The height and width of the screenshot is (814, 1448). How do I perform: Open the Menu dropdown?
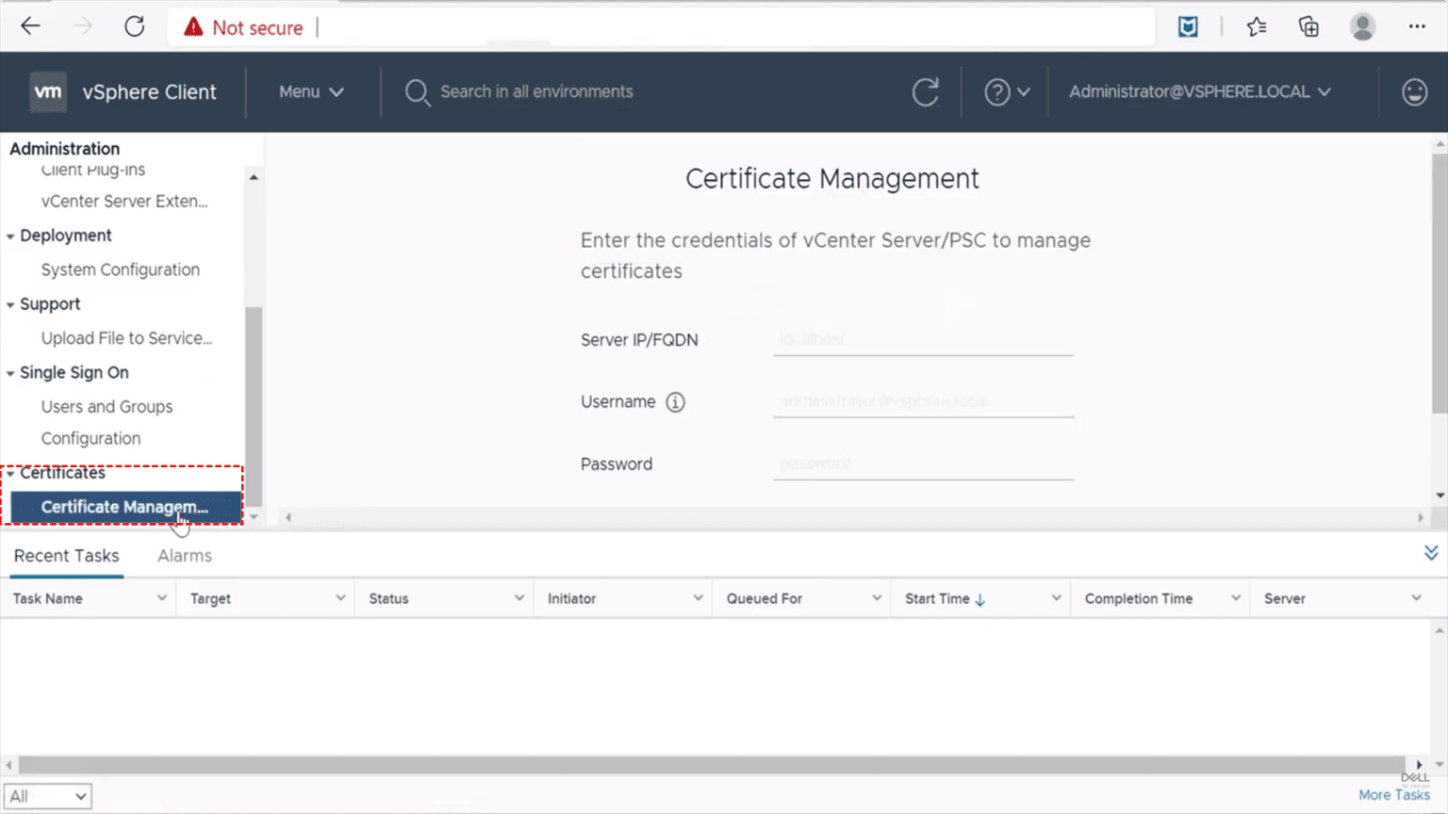click(310, 92)
